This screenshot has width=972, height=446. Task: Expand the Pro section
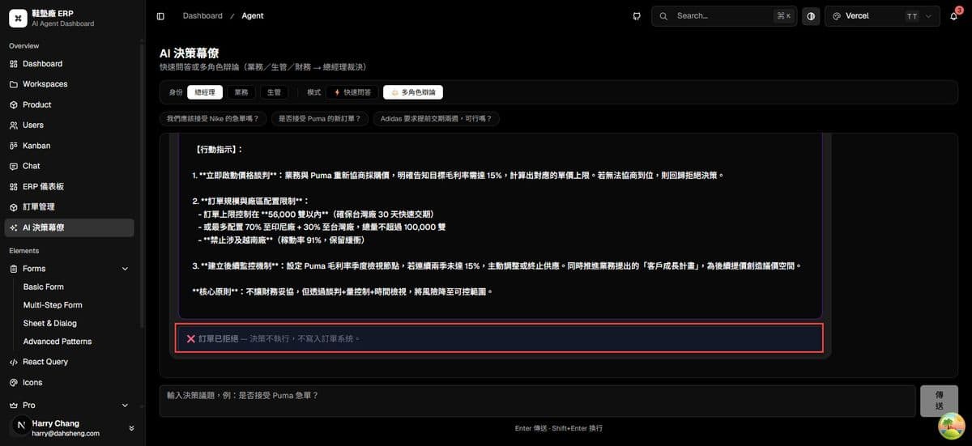69,405
